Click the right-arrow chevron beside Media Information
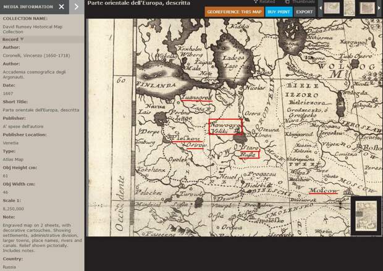This screenshot has height=271, width=383. 77,7
